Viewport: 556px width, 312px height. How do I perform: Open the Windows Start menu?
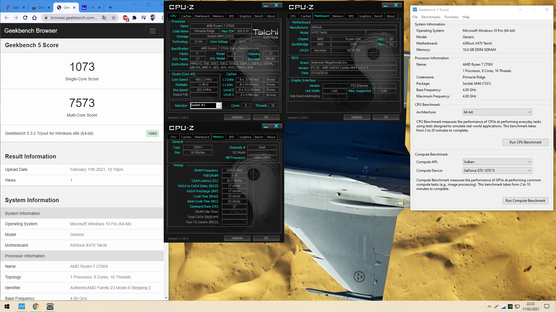(7, 307)
